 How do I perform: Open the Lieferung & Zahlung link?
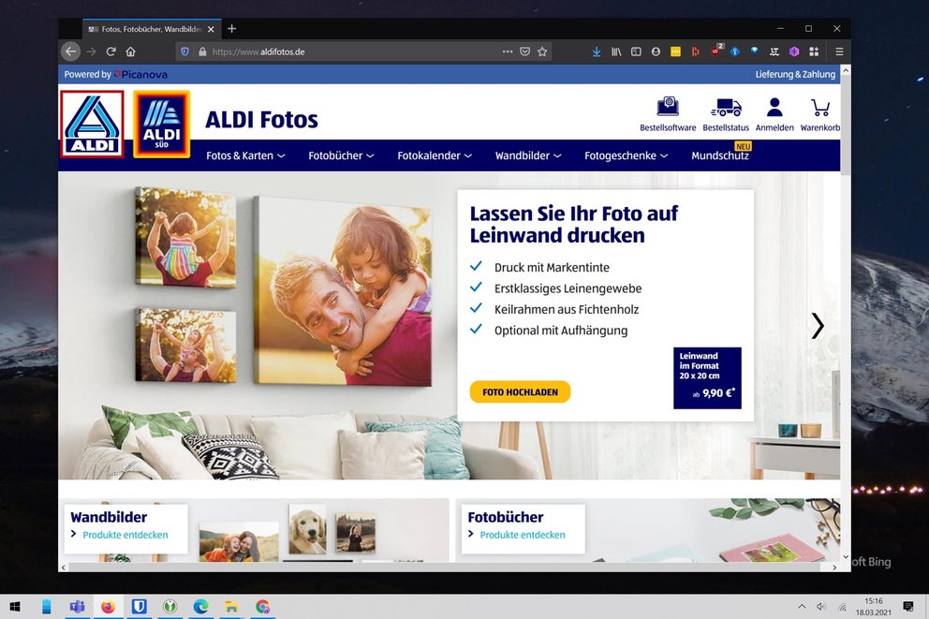[795, 74]
